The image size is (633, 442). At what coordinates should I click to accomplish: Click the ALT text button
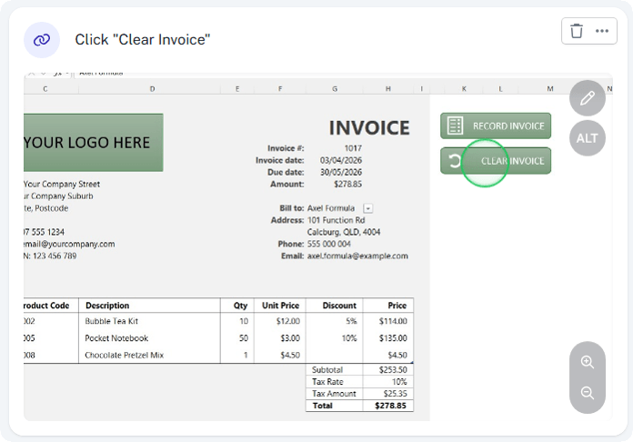tap(587, 138)
